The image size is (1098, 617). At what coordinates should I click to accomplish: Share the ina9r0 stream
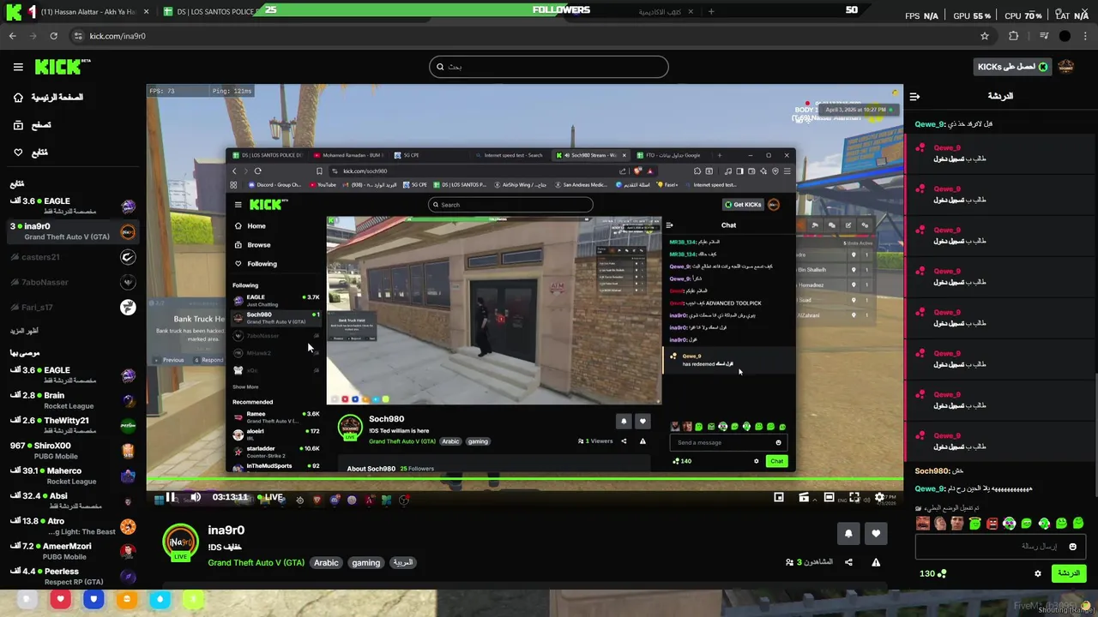(x=848, y=562)
